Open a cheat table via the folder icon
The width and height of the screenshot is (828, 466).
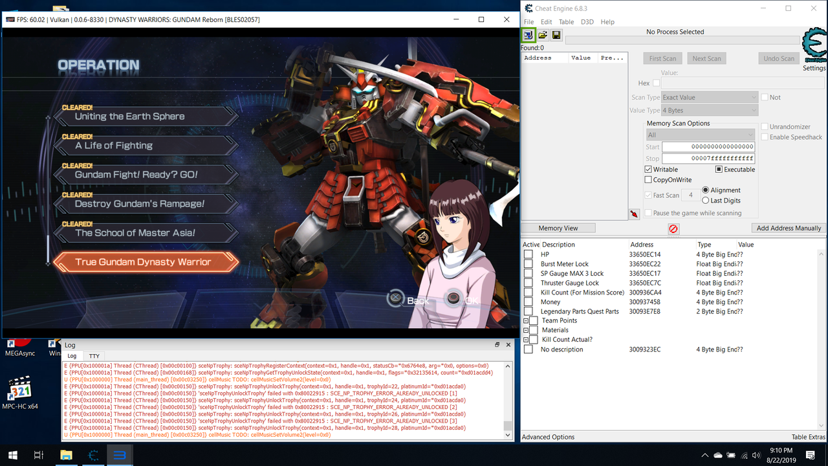click(x=542, y=34)
